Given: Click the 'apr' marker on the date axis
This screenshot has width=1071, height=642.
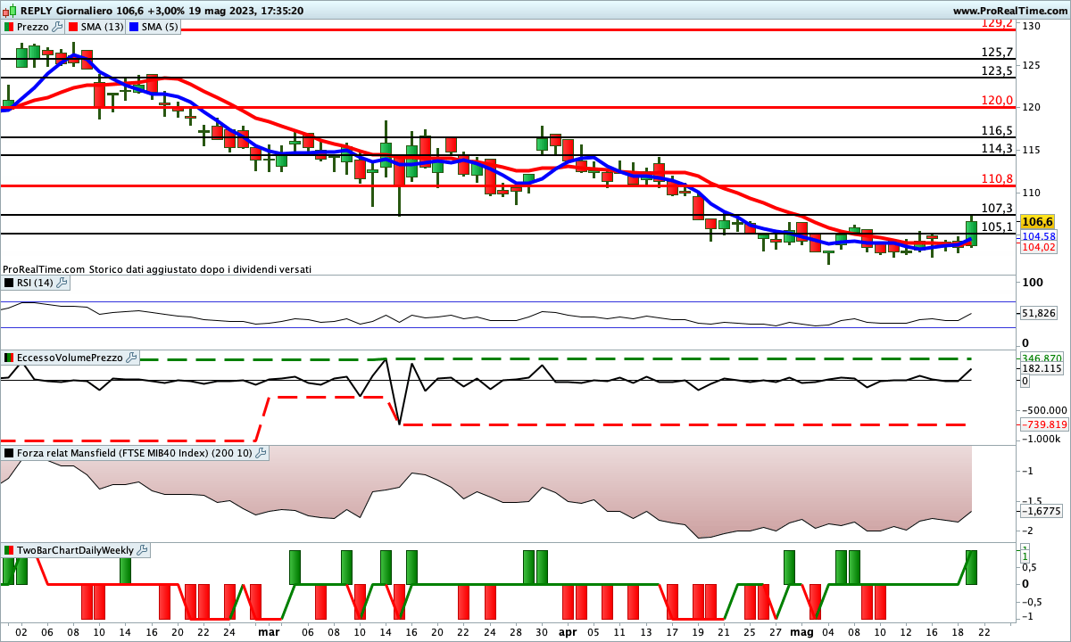Looking at the screenshot, I should point(568,630).
